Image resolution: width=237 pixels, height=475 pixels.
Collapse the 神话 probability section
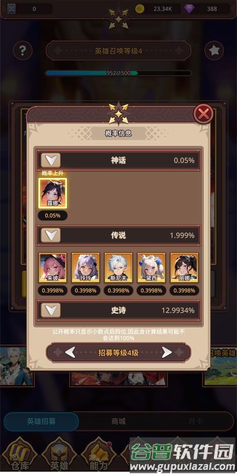click(x=51, y=160)
